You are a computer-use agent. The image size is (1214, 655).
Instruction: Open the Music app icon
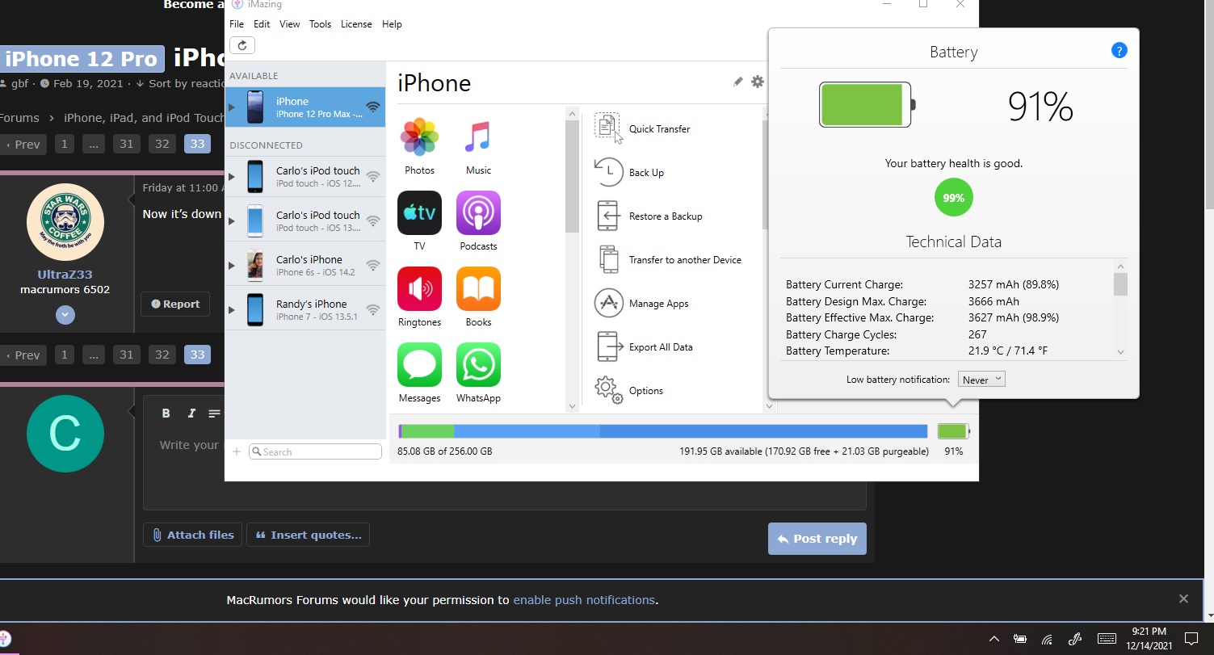point(478,136)
